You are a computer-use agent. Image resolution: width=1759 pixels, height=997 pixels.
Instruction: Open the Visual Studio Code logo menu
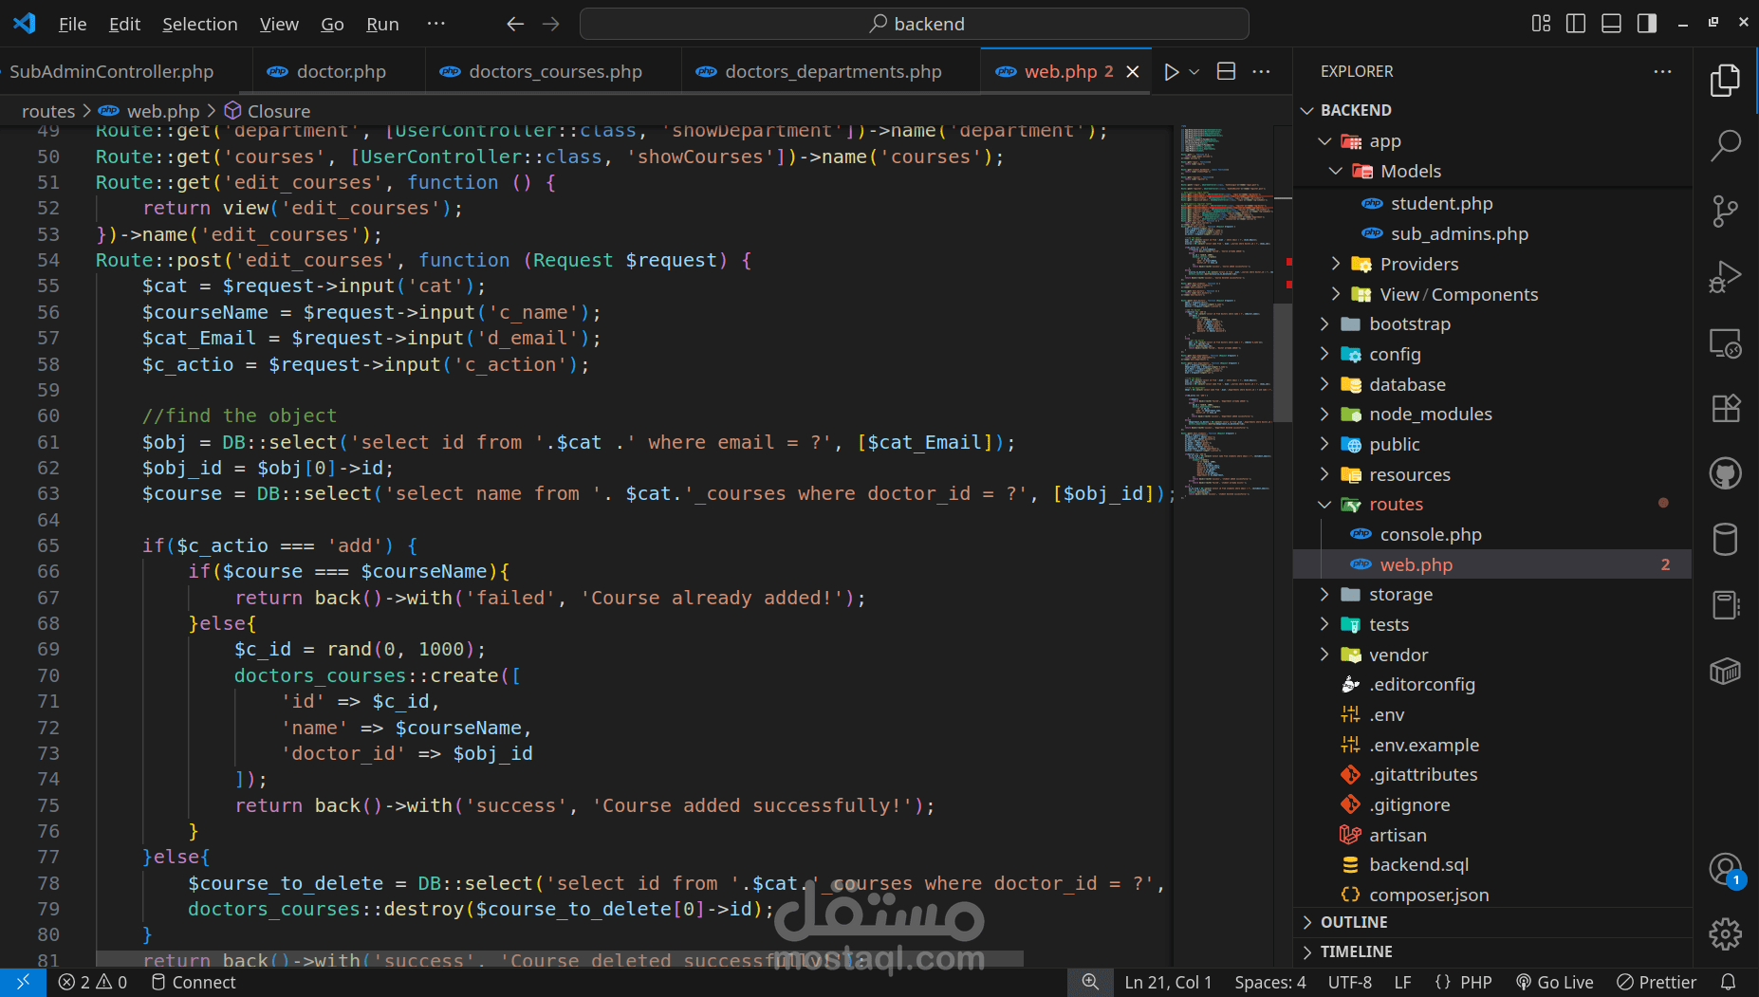[25, 24]
